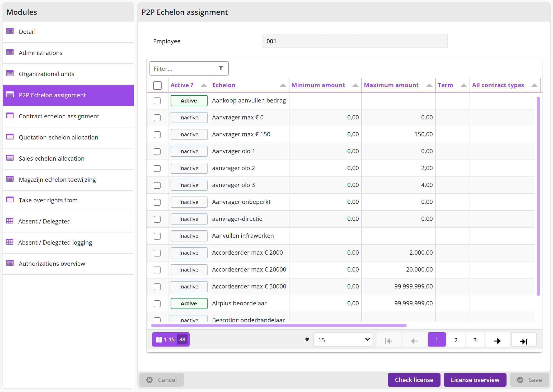Viewport: 553px width, 392px height.
Task: Click the Authorizations overview module icon
Action: pos(10,263)
